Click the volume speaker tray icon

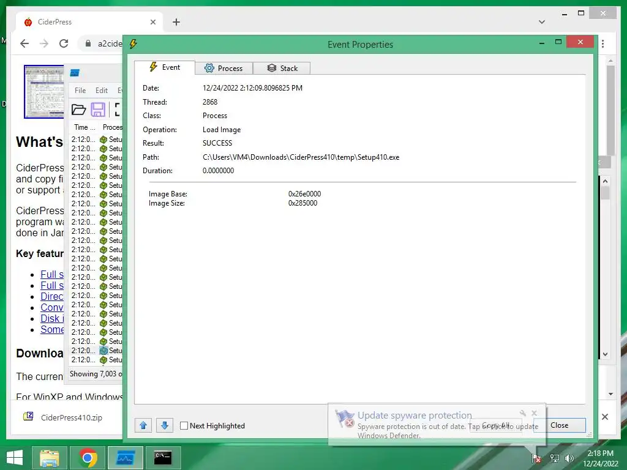569,458
